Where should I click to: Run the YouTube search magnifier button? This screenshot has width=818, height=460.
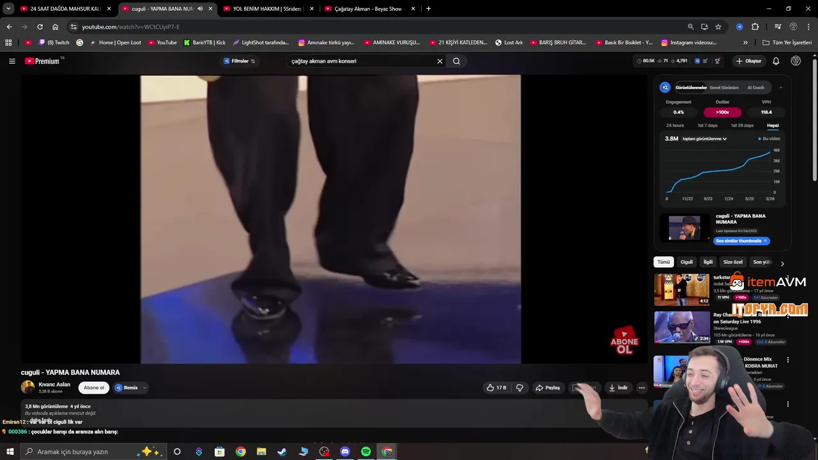[456, 61]
